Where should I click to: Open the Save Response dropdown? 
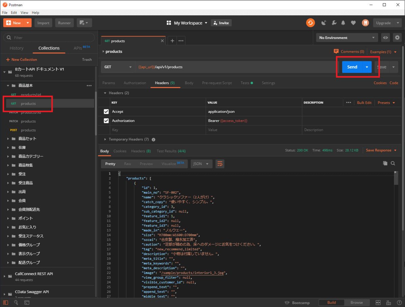coord(381,150)
